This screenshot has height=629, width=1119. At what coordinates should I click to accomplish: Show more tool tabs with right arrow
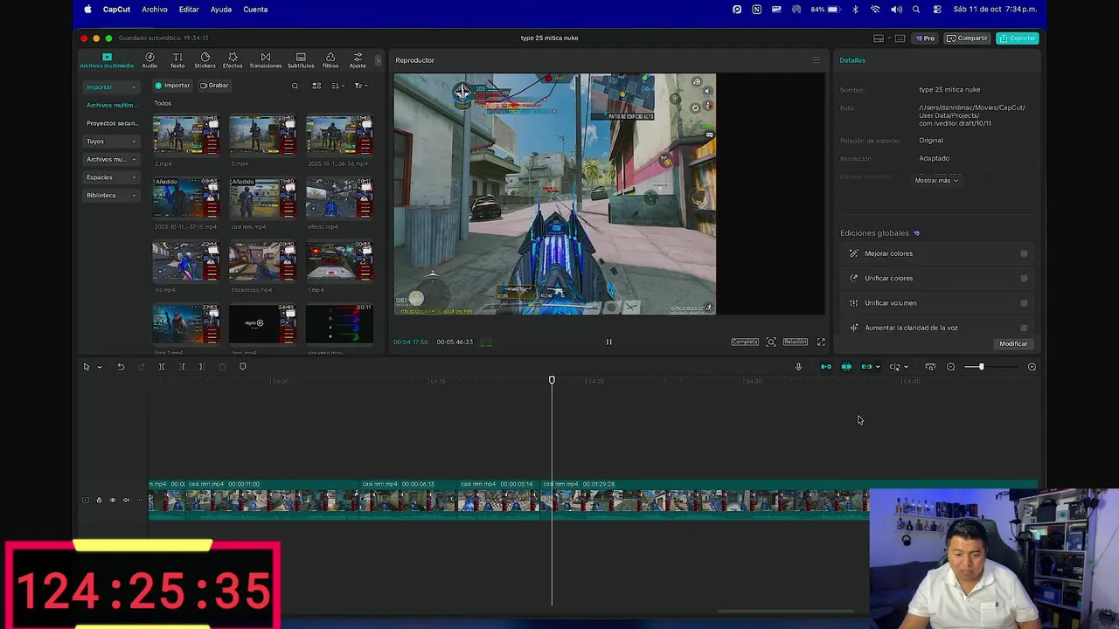click(x=379, y=60)
